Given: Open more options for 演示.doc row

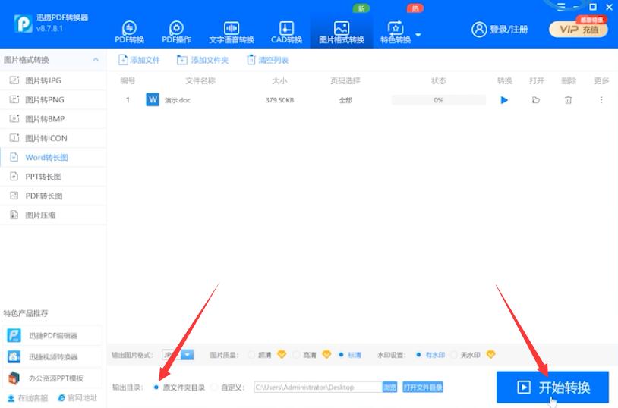Looking at the screenshot, I should click(601, 100).
